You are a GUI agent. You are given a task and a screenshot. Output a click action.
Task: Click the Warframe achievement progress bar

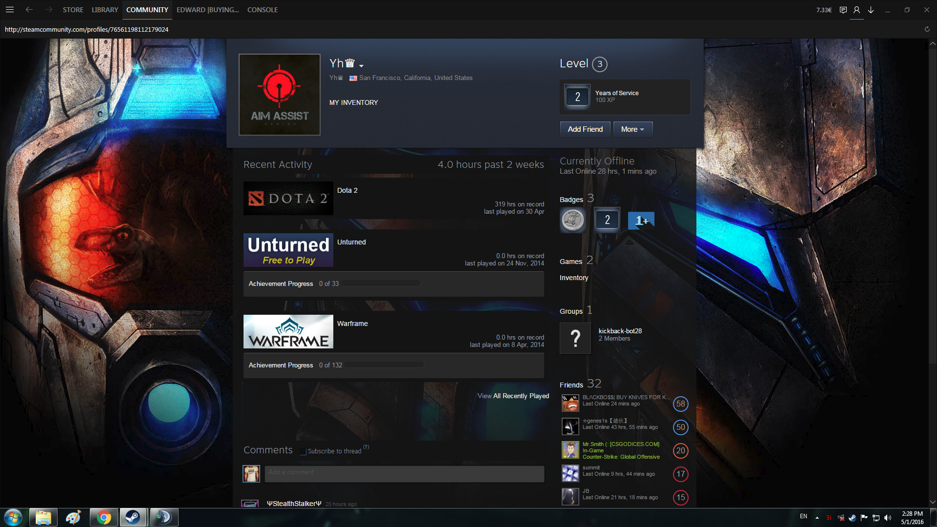click(x=384, y=365)
